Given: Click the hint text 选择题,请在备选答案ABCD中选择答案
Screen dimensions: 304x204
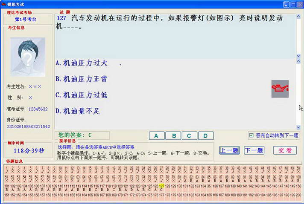Looking at the screenshot, I should [96, 147].
